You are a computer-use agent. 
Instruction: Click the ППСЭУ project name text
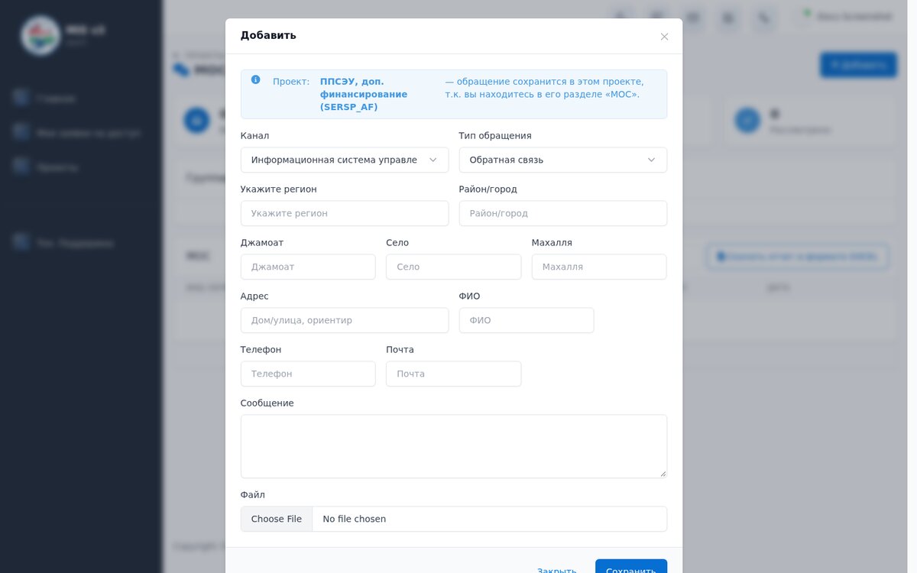coord(364,94)
